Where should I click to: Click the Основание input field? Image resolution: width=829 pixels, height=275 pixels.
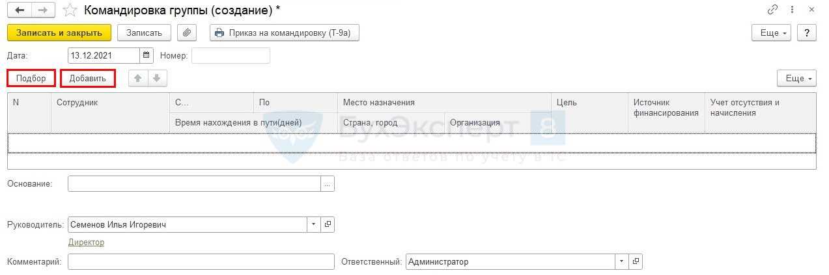[x=194, y=184]
